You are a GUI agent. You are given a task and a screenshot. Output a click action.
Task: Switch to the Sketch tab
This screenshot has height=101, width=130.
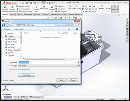(12, 14)
